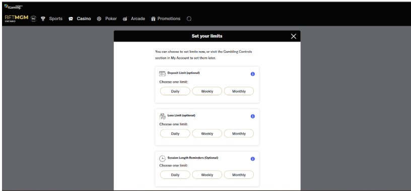411x191 pixels.
Task: Click the 'You can choose to set limits now' paragraph
Action: click(x=203, y=55)
